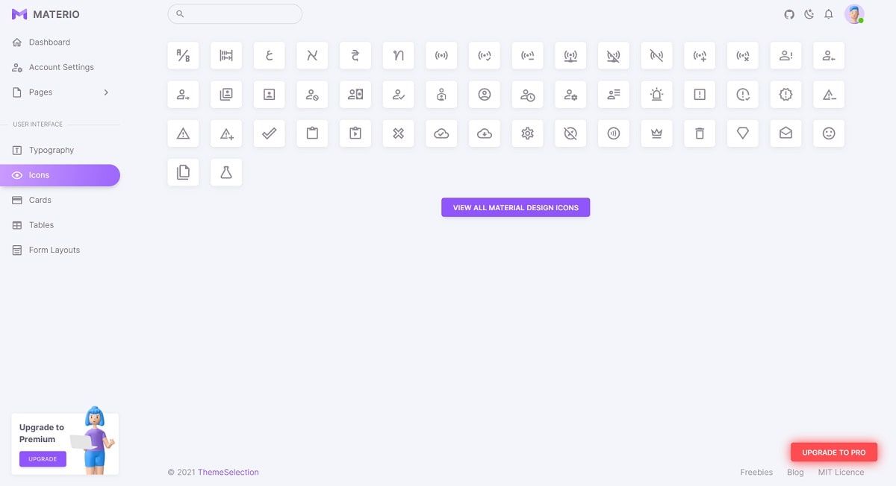Select the abacus icon
The width and height of the screenshot is (896, 486).
226,55
